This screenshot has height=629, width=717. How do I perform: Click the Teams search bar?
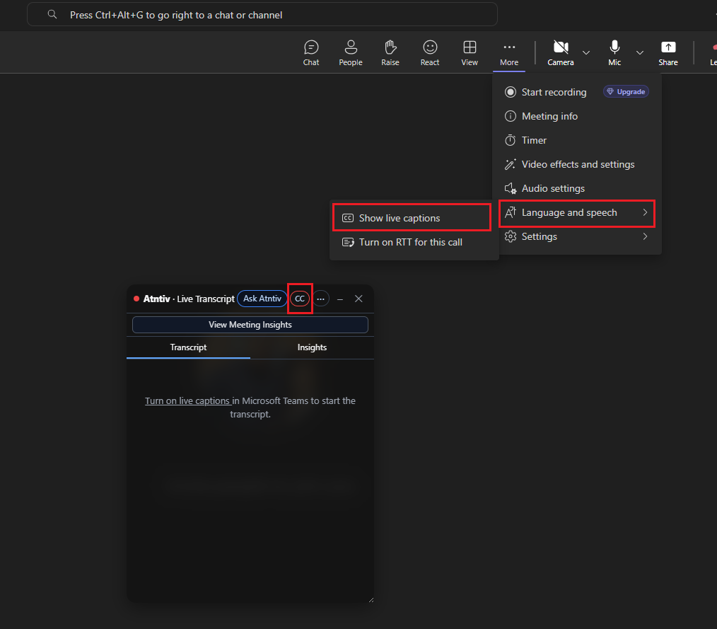(262, 14)
